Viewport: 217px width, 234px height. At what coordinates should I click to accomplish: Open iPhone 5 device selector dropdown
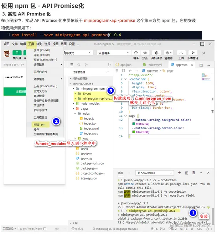(x=14, y=65)
